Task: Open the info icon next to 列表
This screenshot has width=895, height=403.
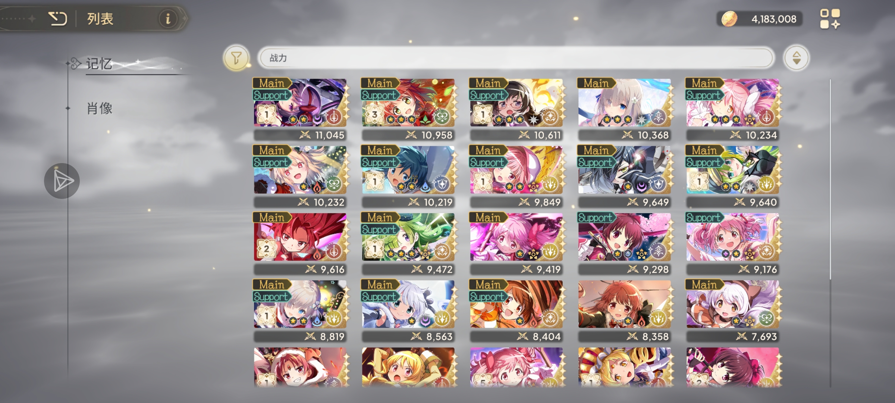Action: coord(168,18)
